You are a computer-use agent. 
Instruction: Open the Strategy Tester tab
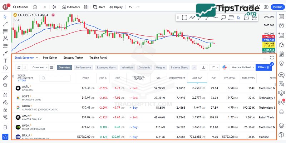click(x=73, y=57)
